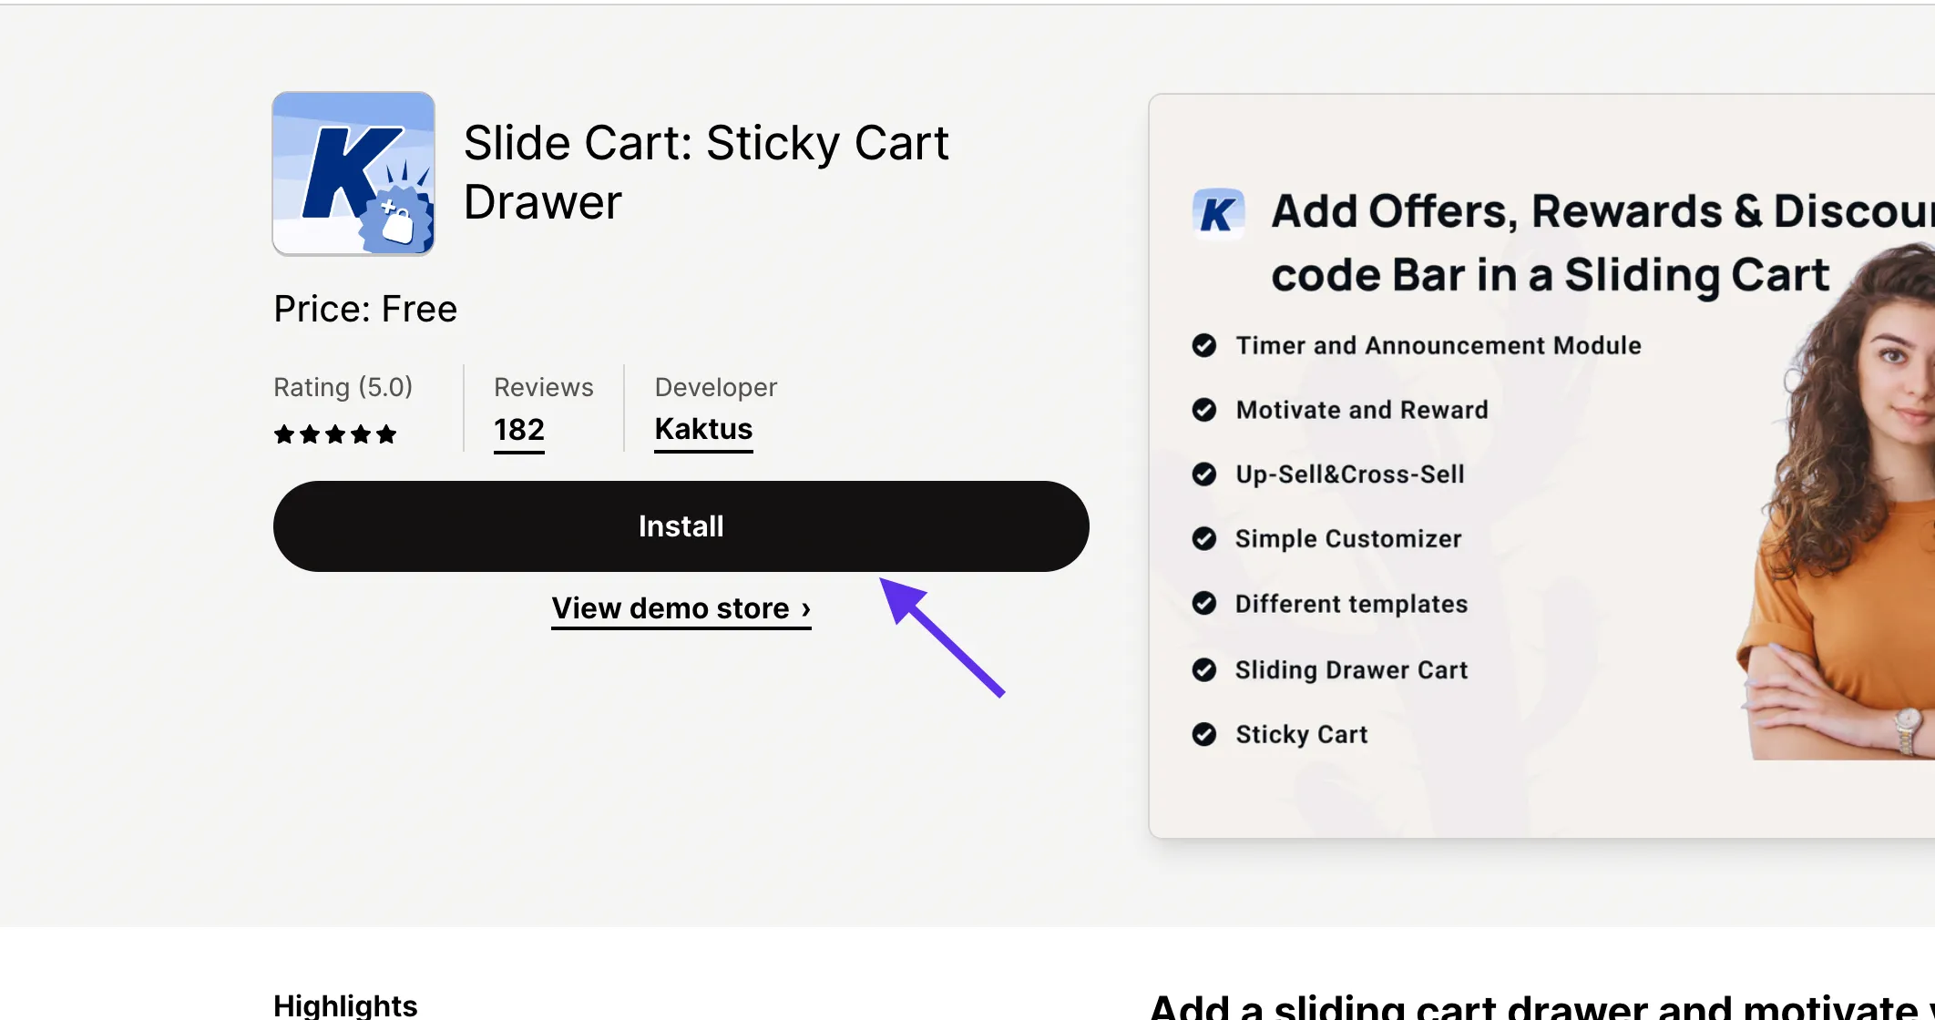The height and width of the screenshot is (1020, 1935).
Task: Click the checkmark beside Simple Customizer
Action: click(x=1204, y=538)
